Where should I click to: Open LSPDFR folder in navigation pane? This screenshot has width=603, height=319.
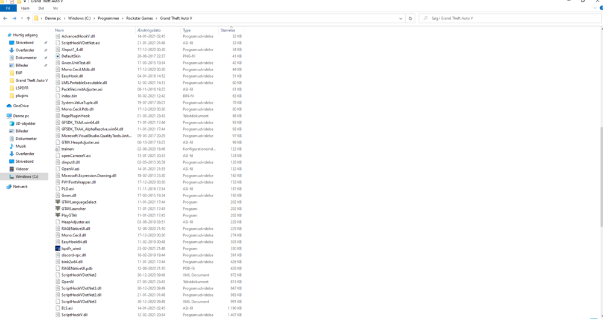point(22,88)
